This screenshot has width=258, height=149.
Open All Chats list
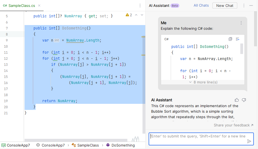tap(201, 6)
